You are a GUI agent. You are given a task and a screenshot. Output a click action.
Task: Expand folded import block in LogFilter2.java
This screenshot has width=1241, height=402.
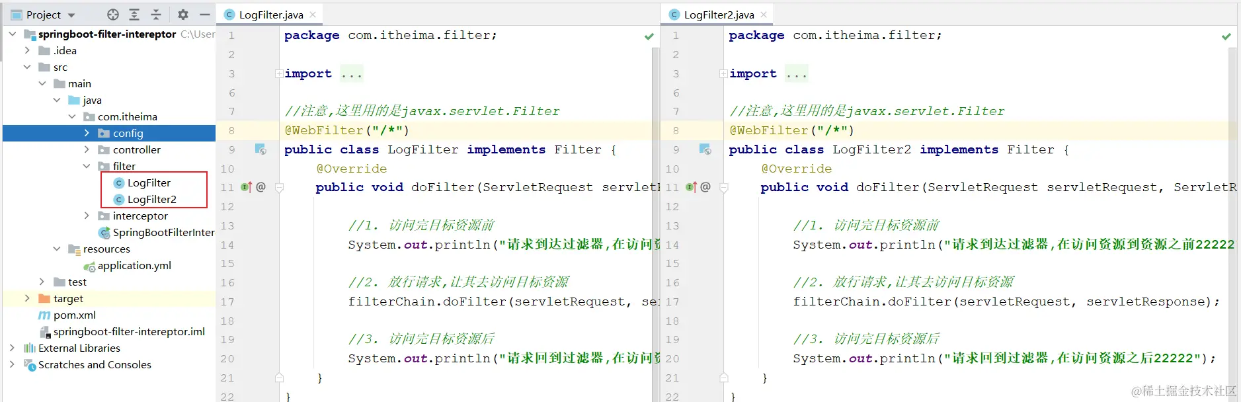(723, 73)
